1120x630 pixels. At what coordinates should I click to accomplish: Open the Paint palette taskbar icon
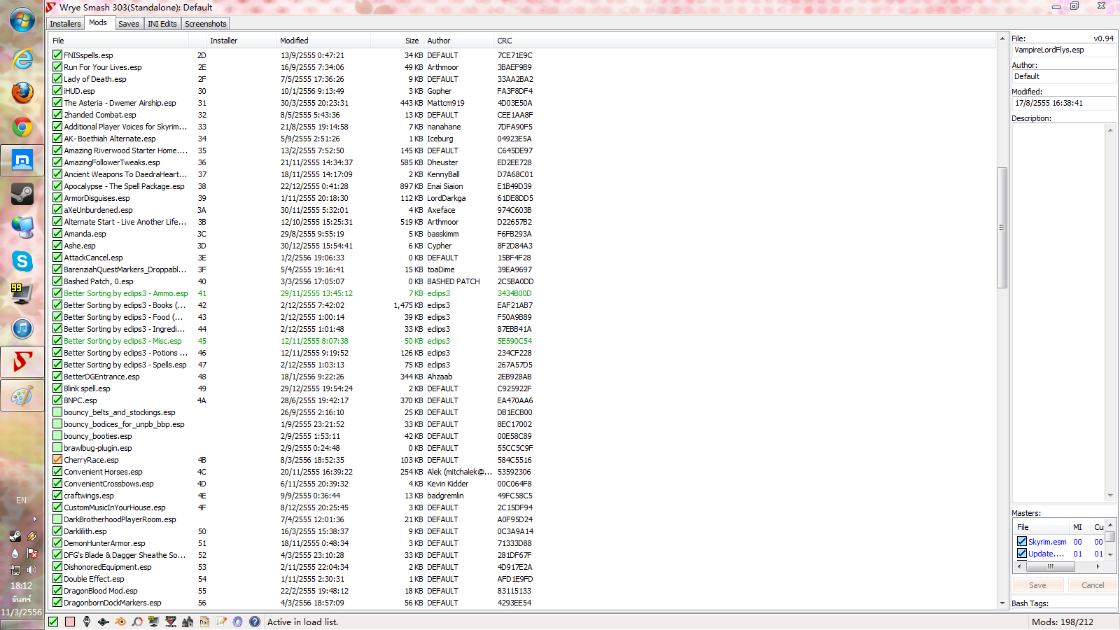pos(22,395)
